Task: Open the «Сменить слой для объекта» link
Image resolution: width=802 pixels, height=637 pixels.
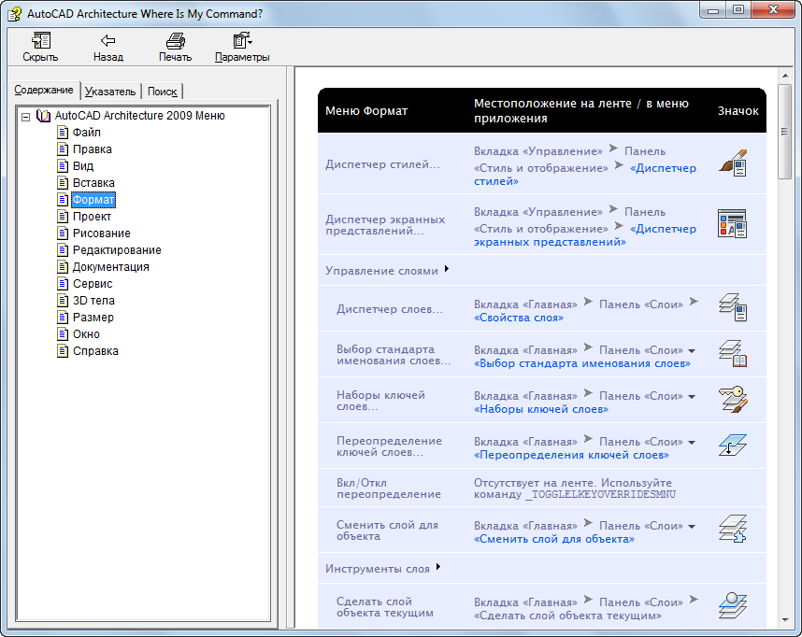Action: 554,539
